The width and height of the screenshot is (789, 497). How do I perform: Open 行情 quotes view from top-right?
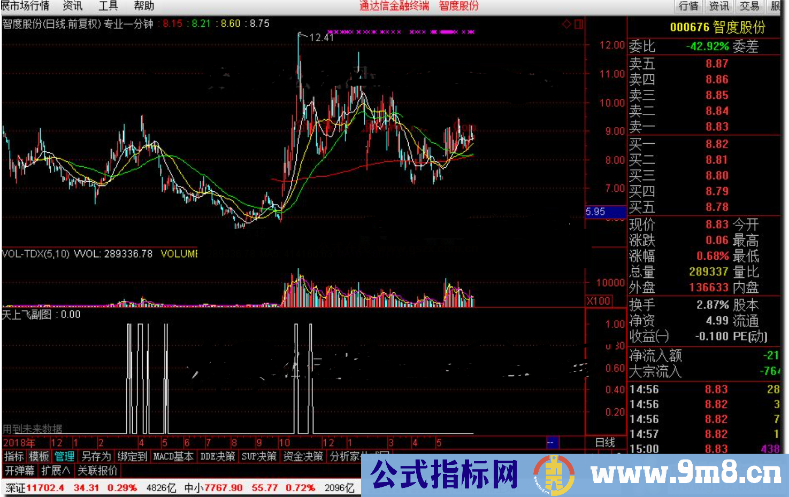[x=688, y=6]
